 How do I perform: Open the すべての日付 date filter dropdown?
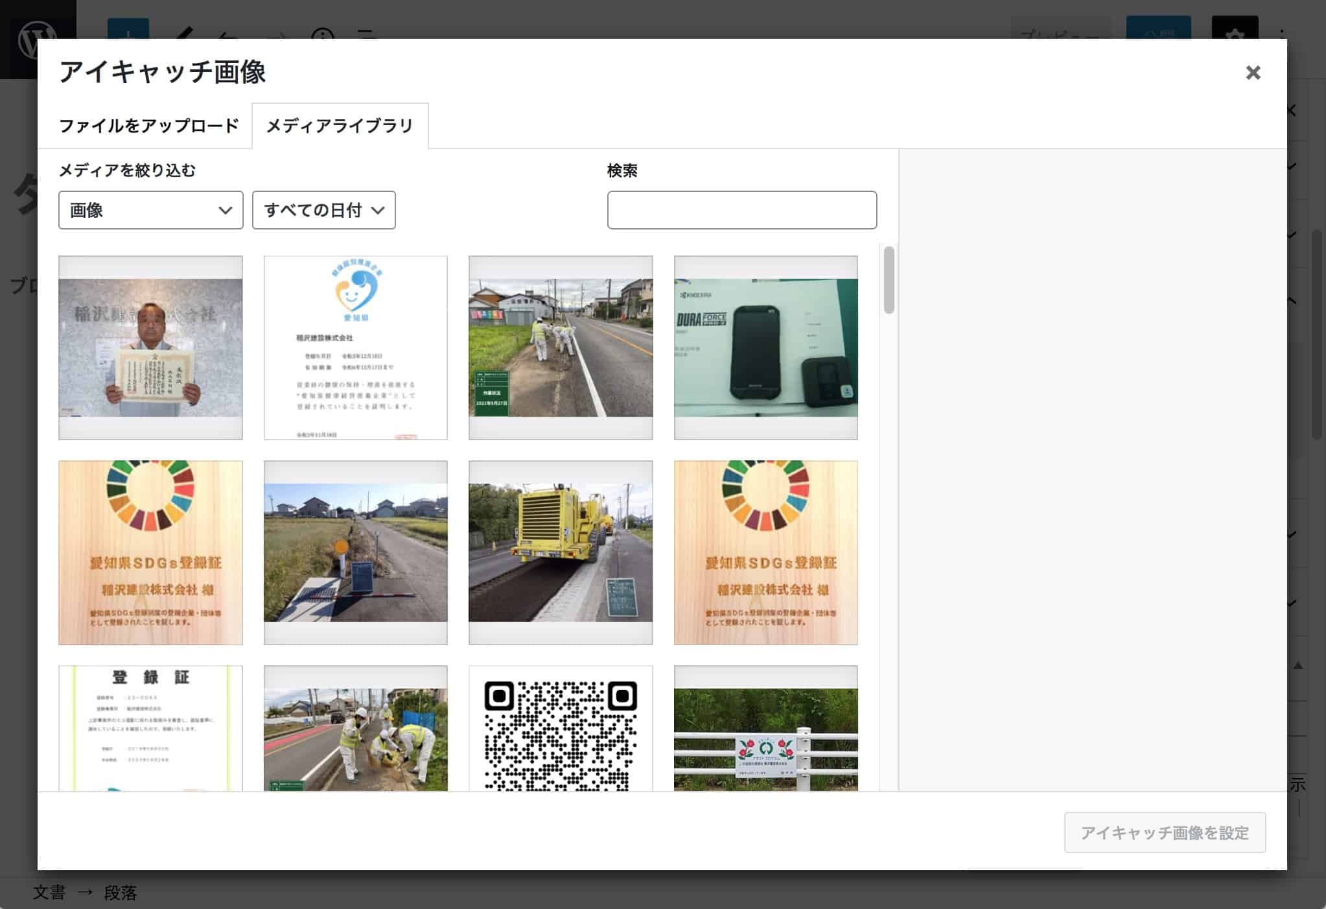pyautogui.click(x=324, y=210)
